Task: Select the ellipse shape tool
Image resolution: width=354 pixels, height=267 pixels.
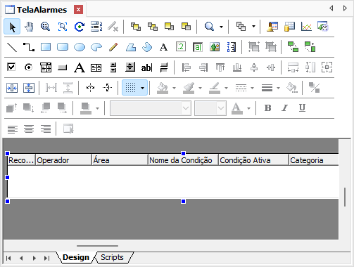Action: (x=80, y=47)
